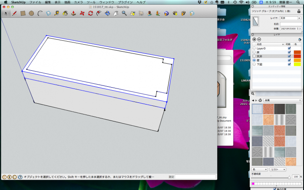Open the カメラ menu
304x190 pixels.
(79, 2)
